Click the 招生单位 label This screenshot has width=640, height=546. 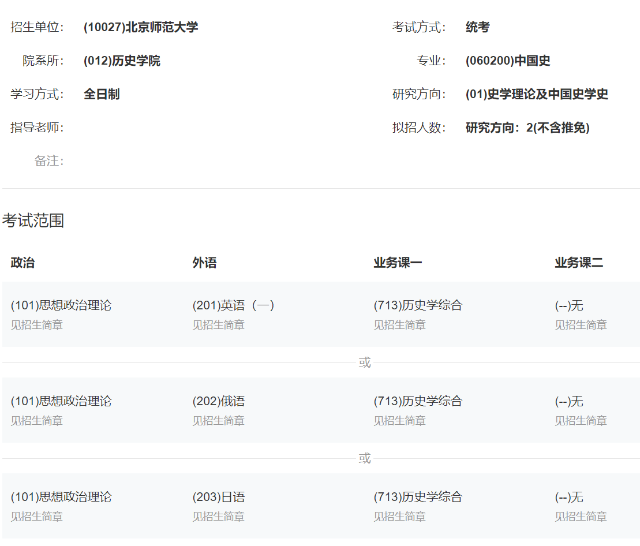coord(37,27)
